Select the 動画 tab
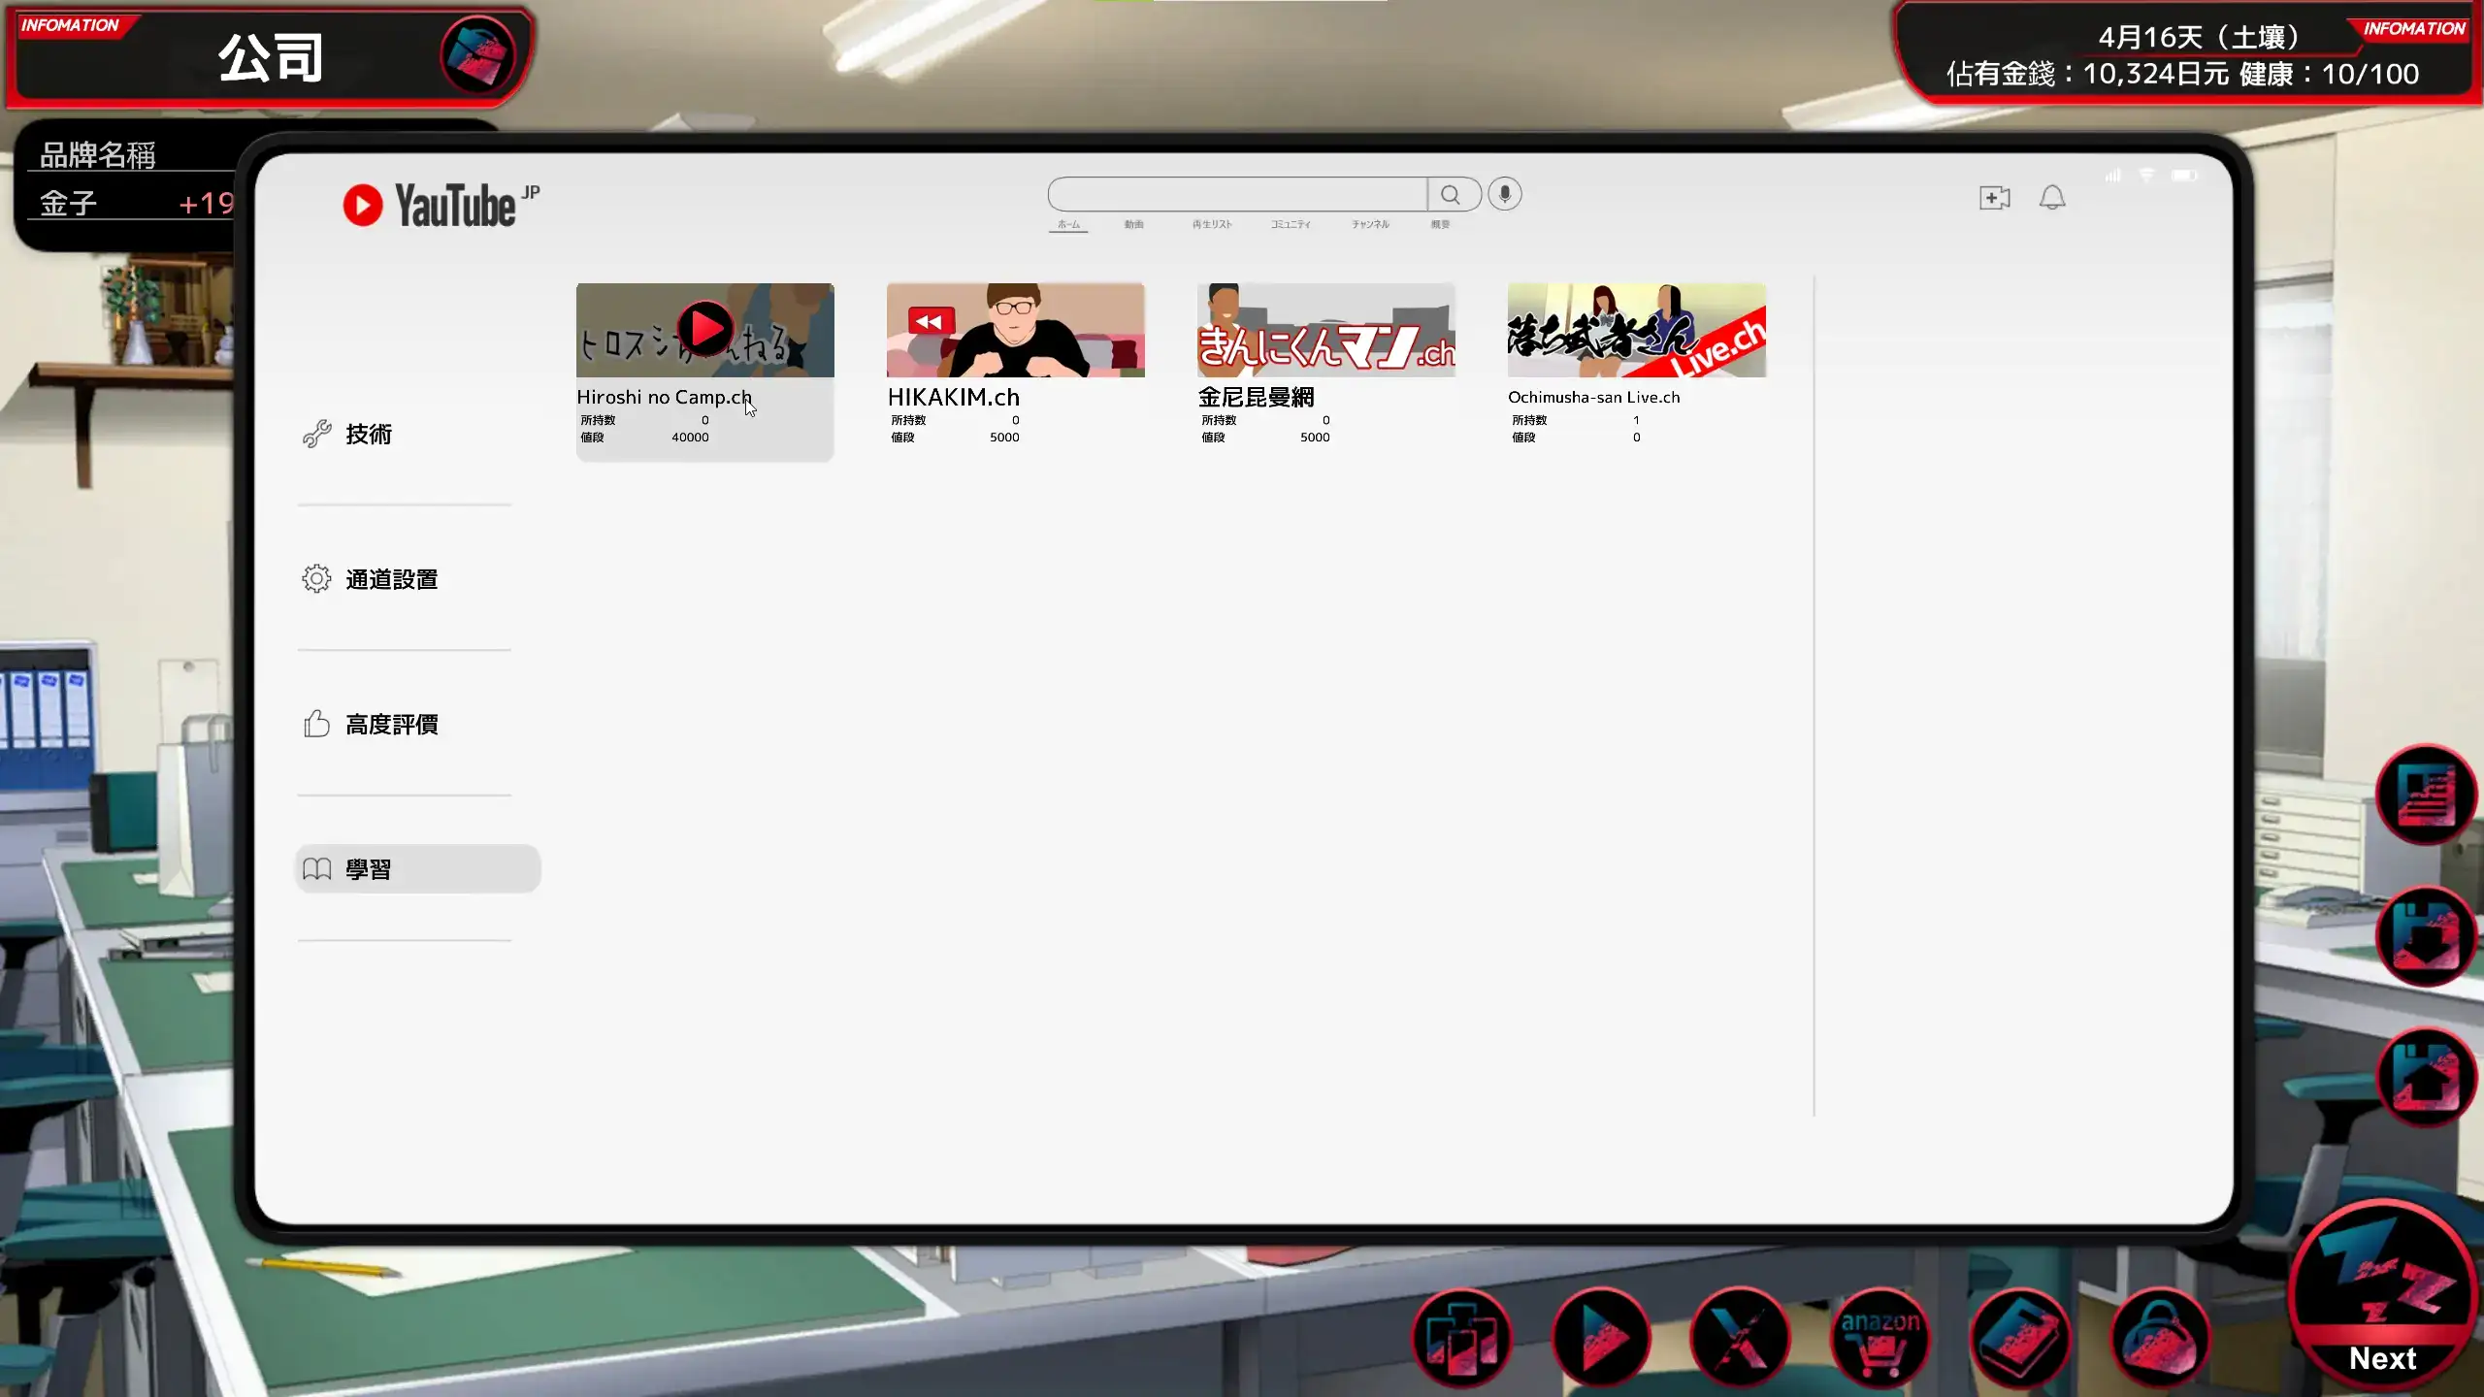Image resolution: width=2484 pixels, height=1397 pixels. [x=1133, y=224]
